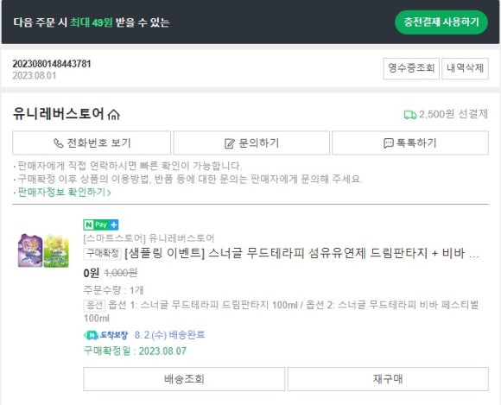Screen dimensions: 501x405
Task: Open 영수증조회 receipt lookup
Action: click(x=411, y=68)
